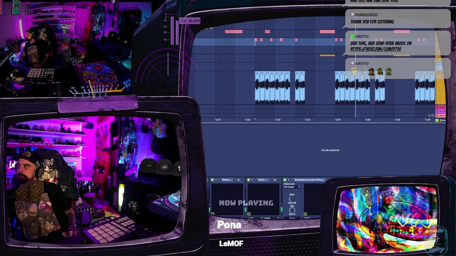Click the A Rev return track play icon
Viewport: 456px width, 256px height.
click(437, 107)
